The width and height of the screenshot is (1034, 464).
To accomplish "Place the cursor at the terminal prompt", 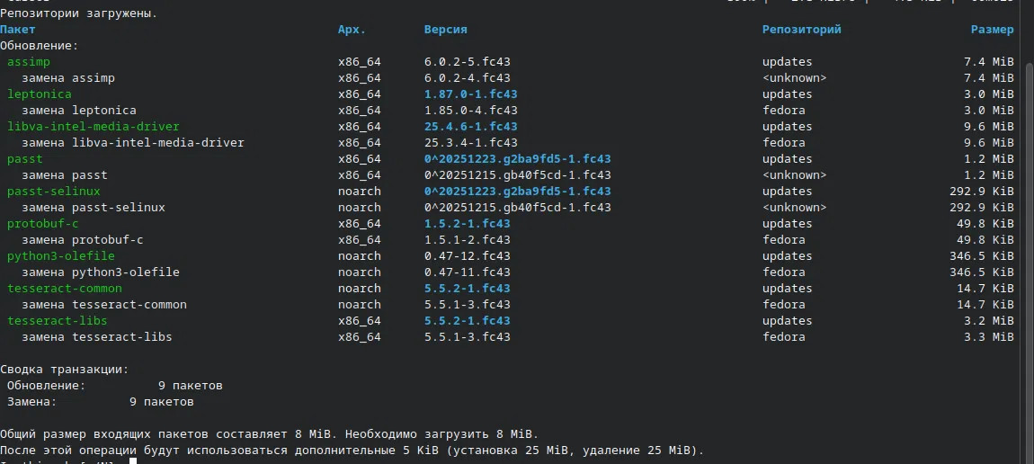I will [132, 460].
